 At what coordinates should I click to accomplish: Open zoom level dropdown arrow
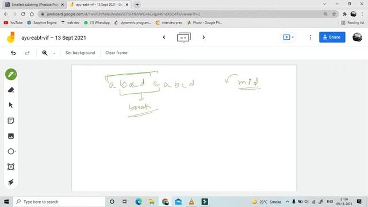[x=54, y=53]
